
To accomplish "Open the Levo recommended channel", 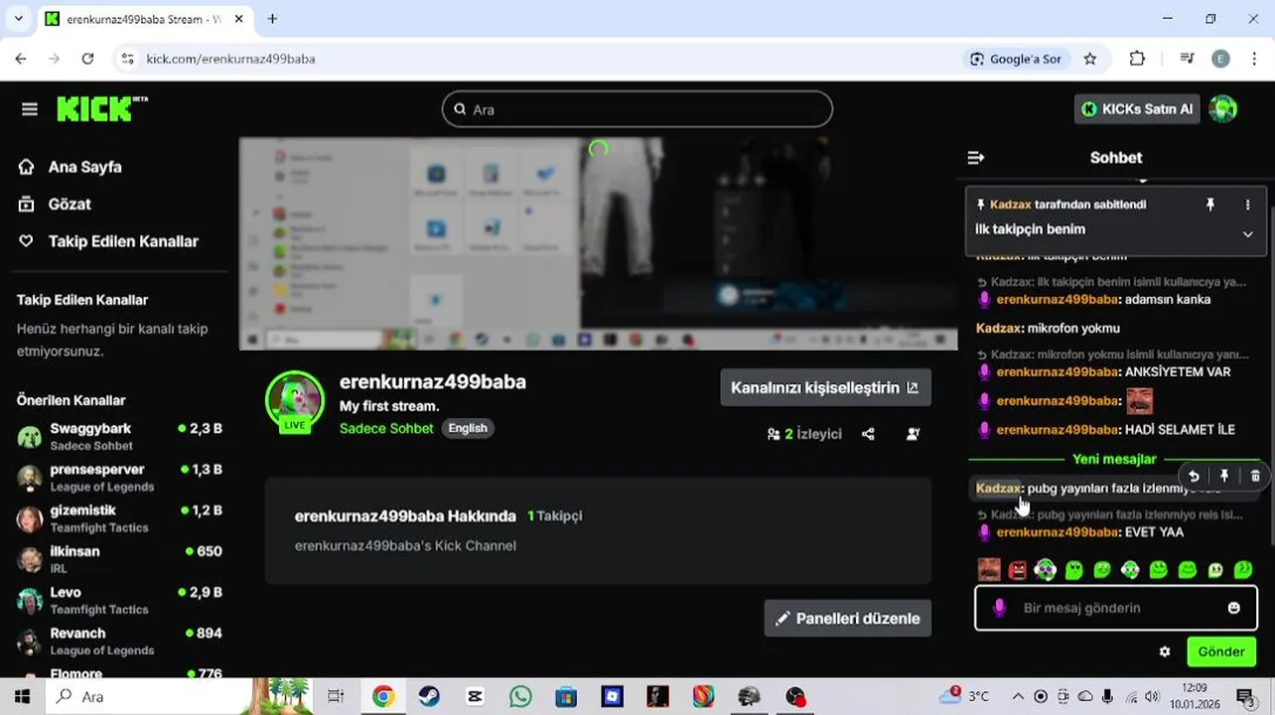I will click(119, 600).
